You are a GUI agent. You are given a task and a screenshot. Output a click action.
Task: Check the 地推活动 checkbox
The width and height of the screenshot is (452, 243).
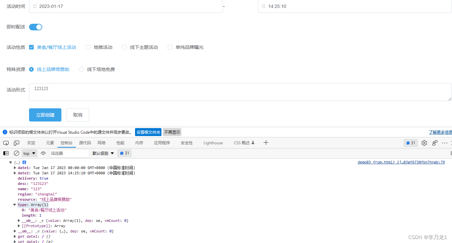tap(88, 47)
